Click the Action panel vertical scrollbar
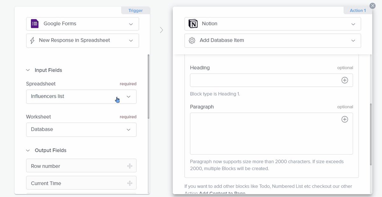The image size is (382, 197). pos(371,134)
